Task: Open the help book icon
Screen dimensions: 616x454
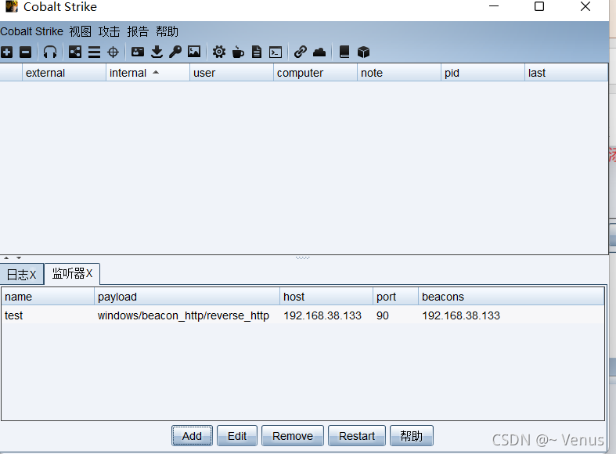Action: coord(344,52)
